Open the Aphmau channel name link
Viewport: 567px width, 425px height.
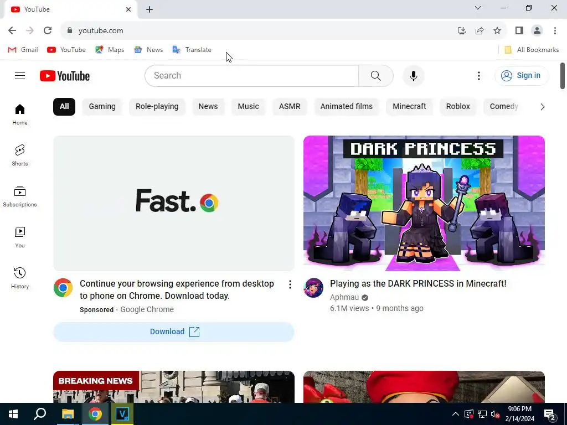click(344, 297)
